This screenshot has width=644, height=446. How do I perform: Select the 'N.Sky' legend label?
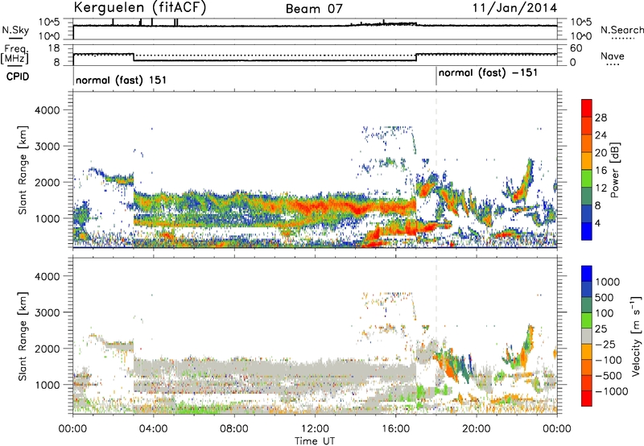click(x=15, y=31)
